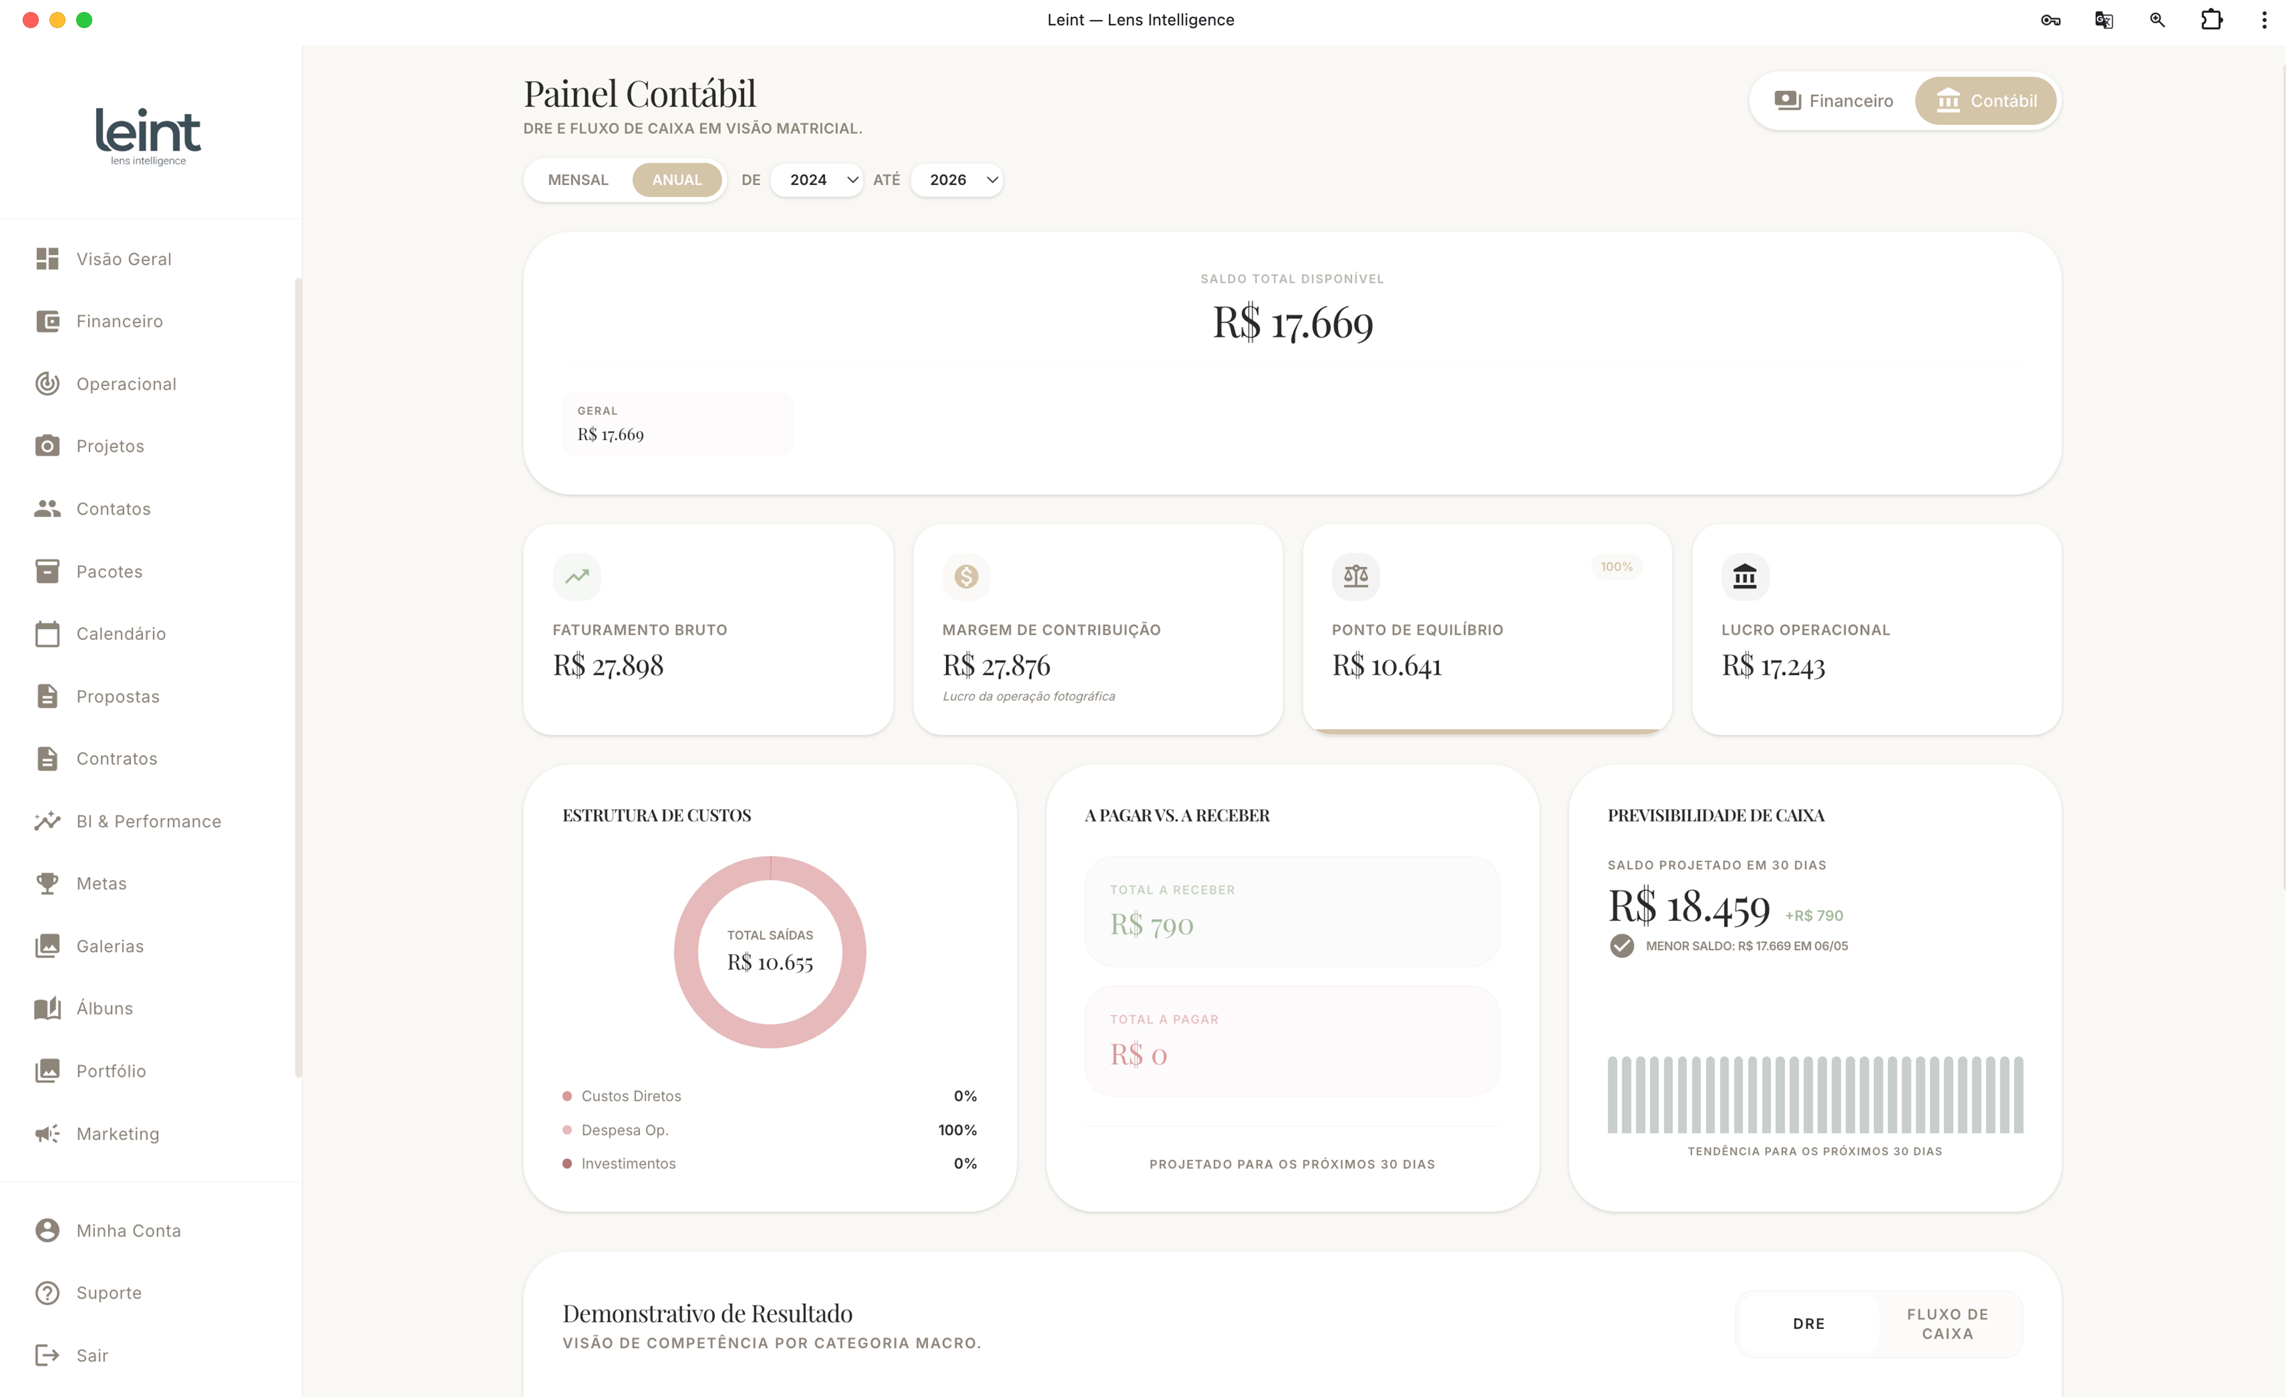The width and height of the screenshot is (2286, 1397).
Task: Click the Margem de Contribuição dollar icon
Action: click(967, 576)
